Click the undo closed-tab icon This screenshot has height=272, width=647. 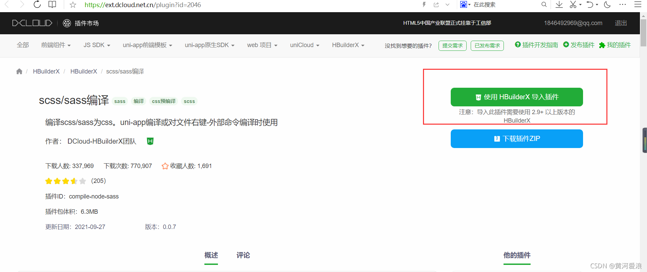point(590,4)
